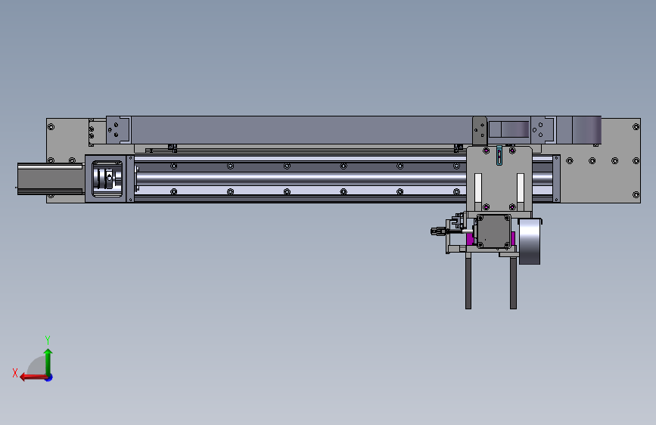Select the right fork prong below the carriage
This screenshot has width=656, height=425.
(x=513, y=283)
